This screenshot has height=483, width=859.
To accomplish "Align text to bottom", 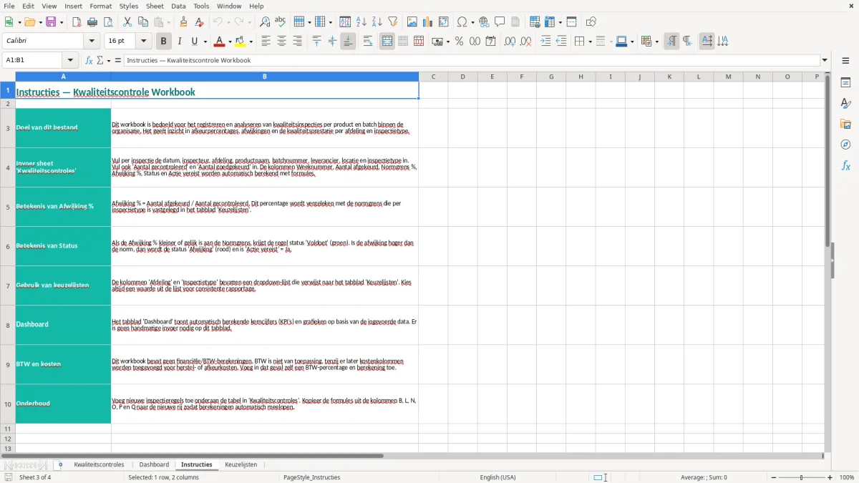I will coord(348,42).
